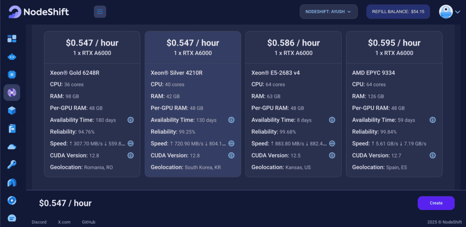Viewport: 466px width, 227px height.
Task: Click the RAM 98 GB value
Action: coord(73,96)
